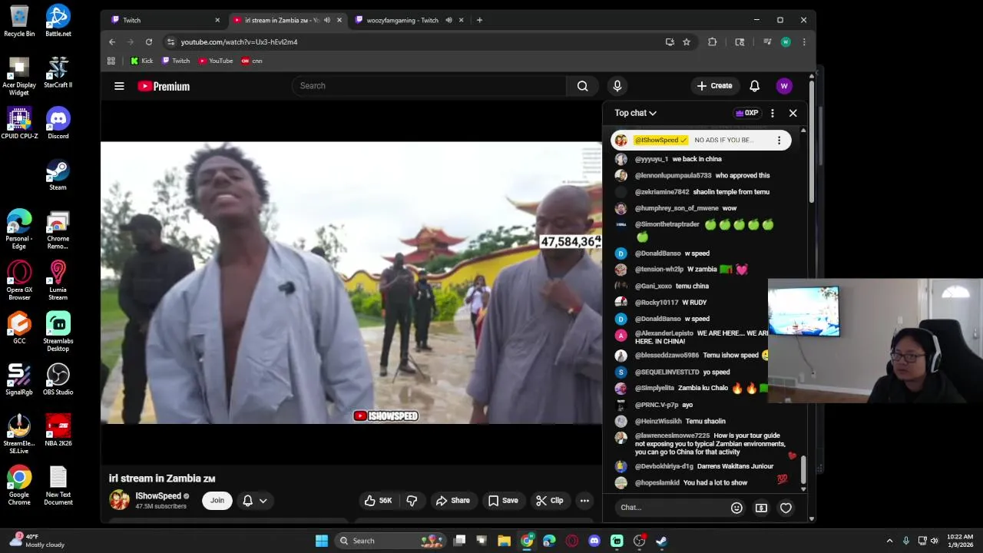Click the Create button on YouTube
Image resolution: width=983 pixels, height=553 pixels.
click(714, 86)
